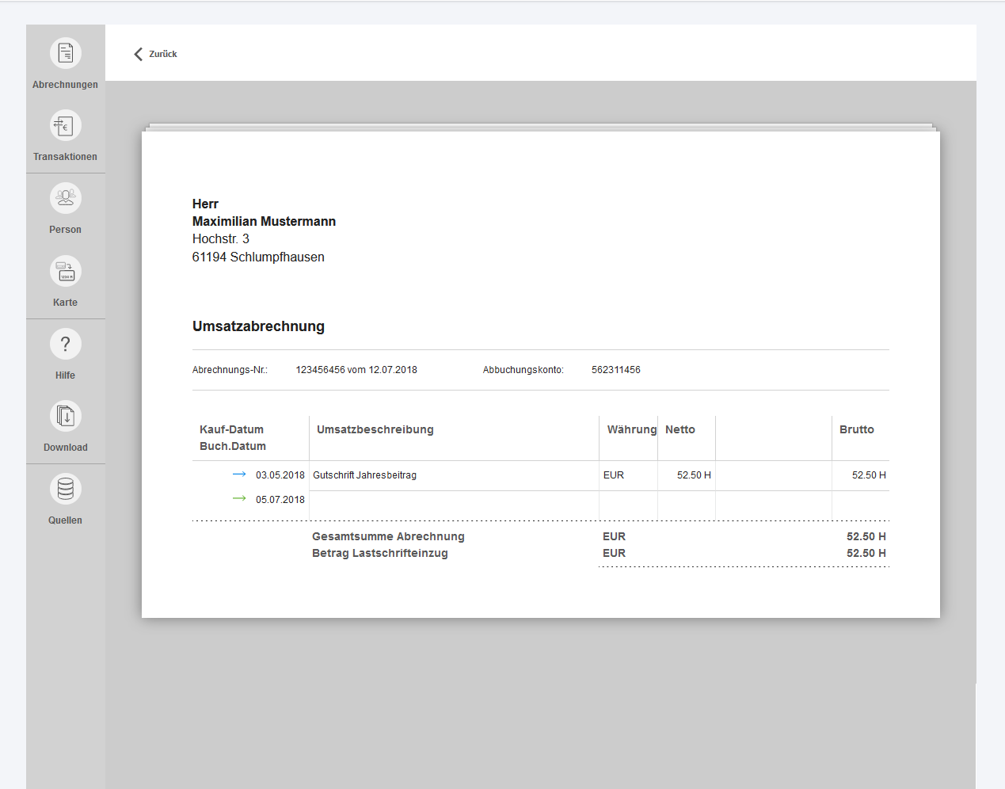
Task: Open the Person sidebar icon
Action: (66, 198)
